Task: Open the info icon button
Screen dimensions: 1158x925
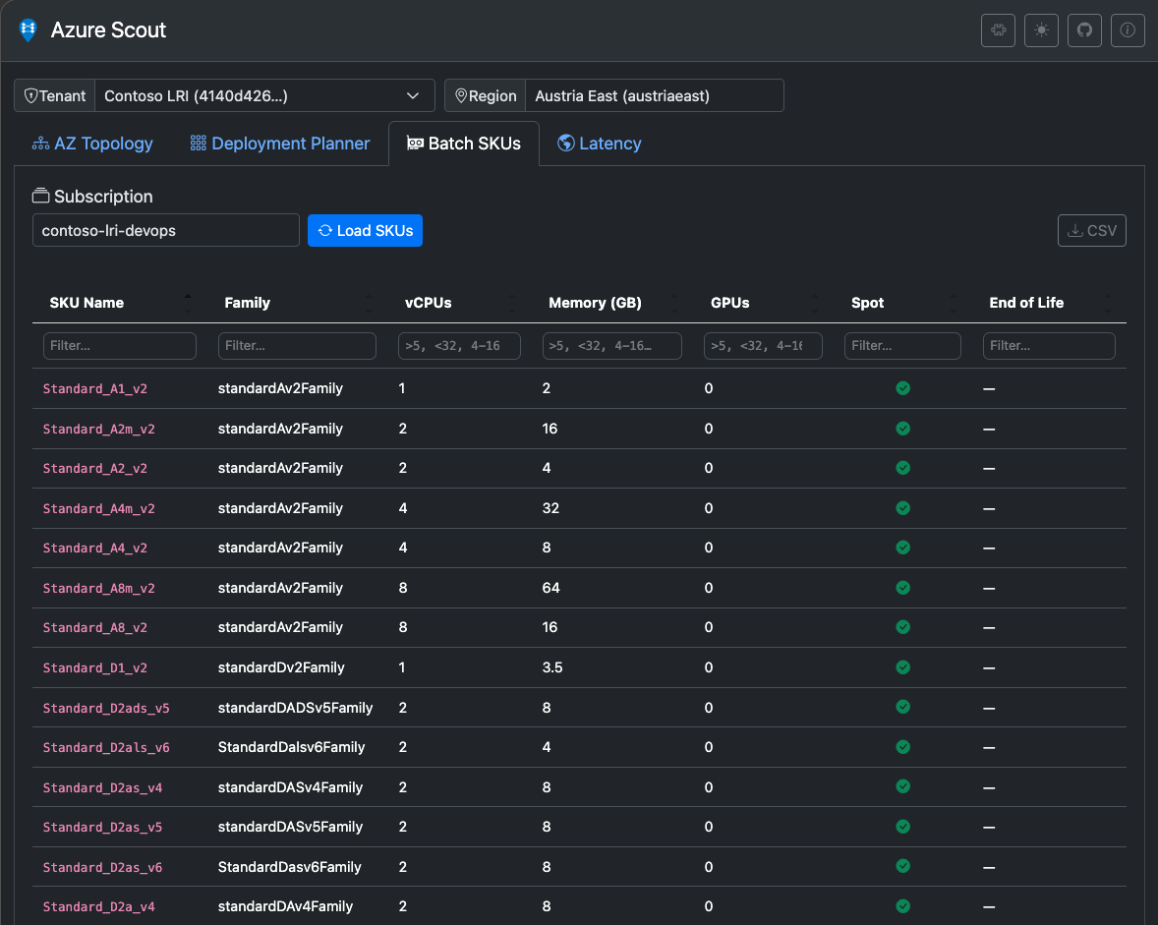Action: (x=1128, y=30)
